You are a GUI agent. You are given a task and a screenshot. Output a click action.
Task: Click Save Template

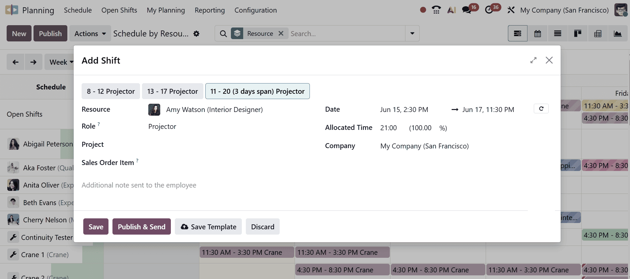tap(208, 227)
